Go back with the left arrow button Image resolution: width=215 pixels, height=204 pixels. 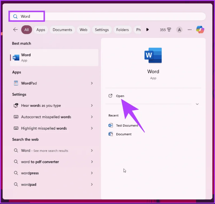15,30
